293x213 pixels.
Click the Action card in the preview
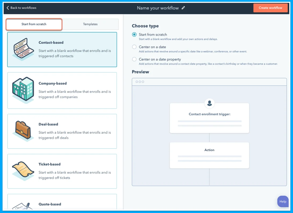(x=209, y=155)
